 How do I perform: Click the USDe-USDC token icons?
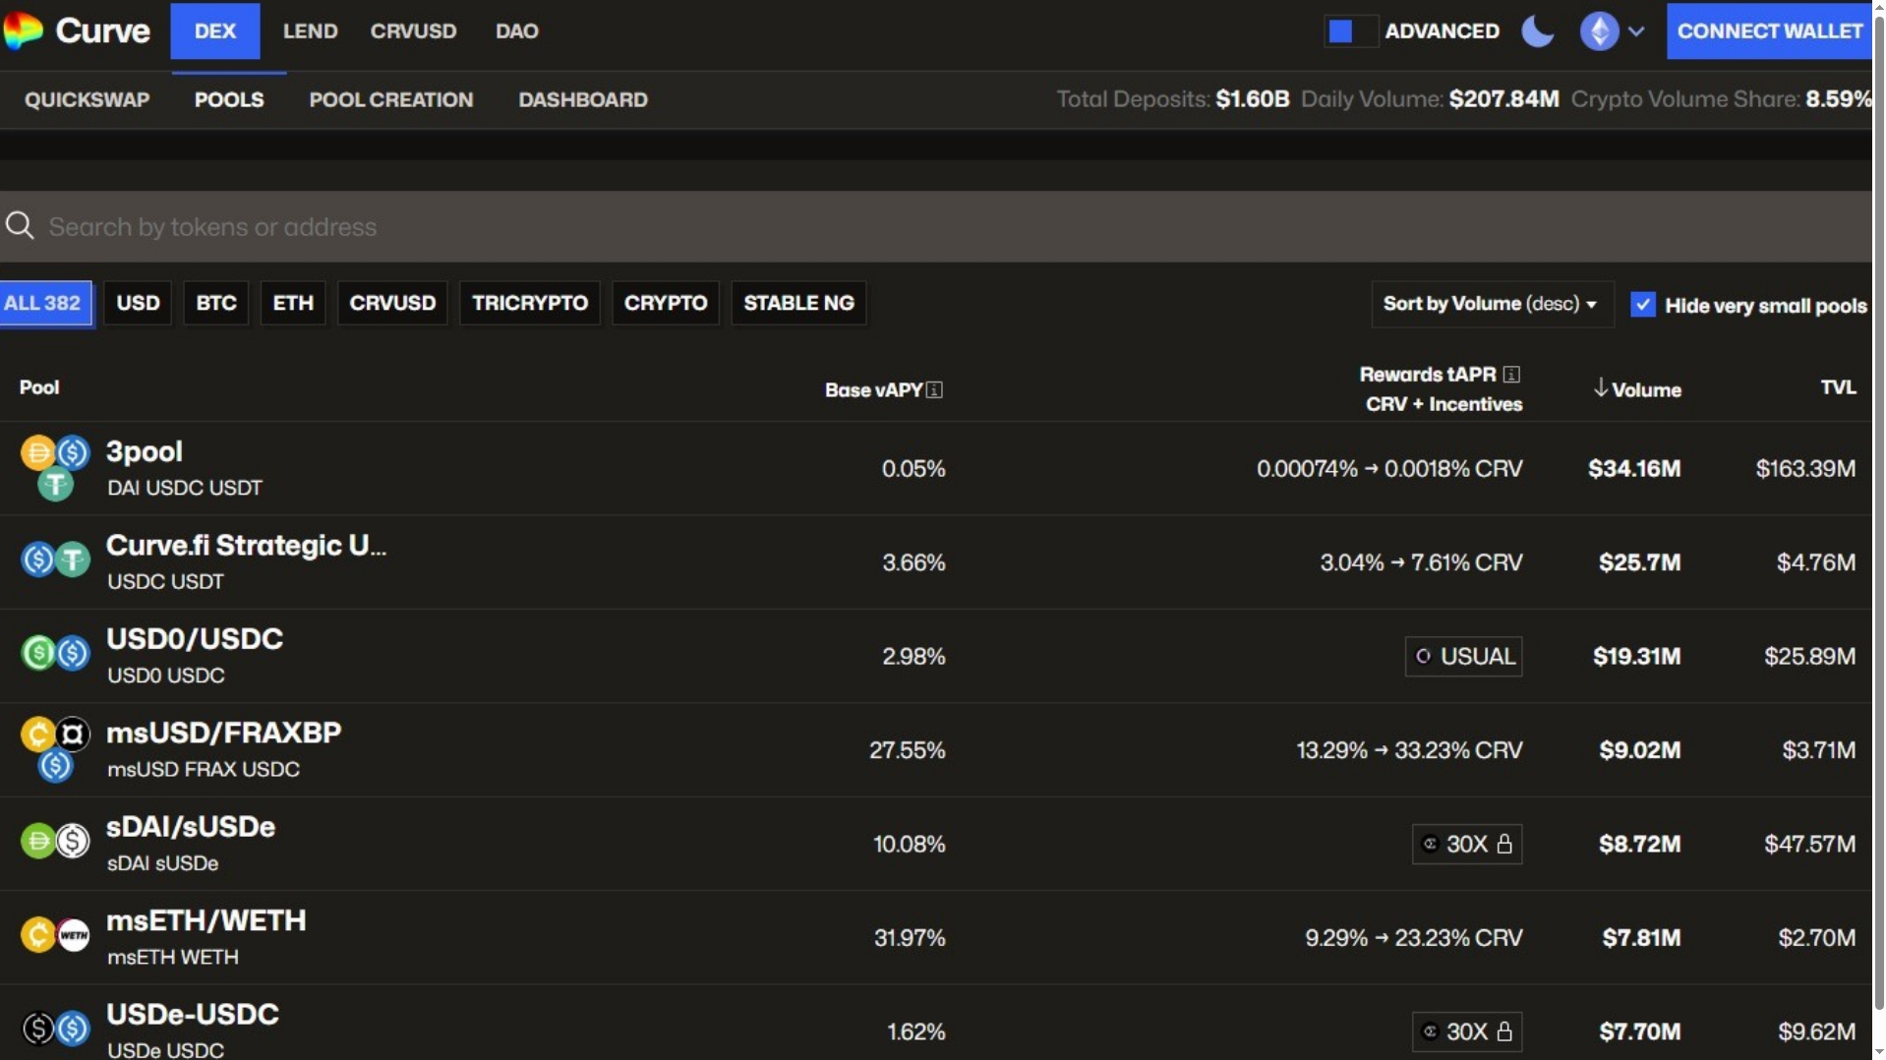(x=55, y=1029)
